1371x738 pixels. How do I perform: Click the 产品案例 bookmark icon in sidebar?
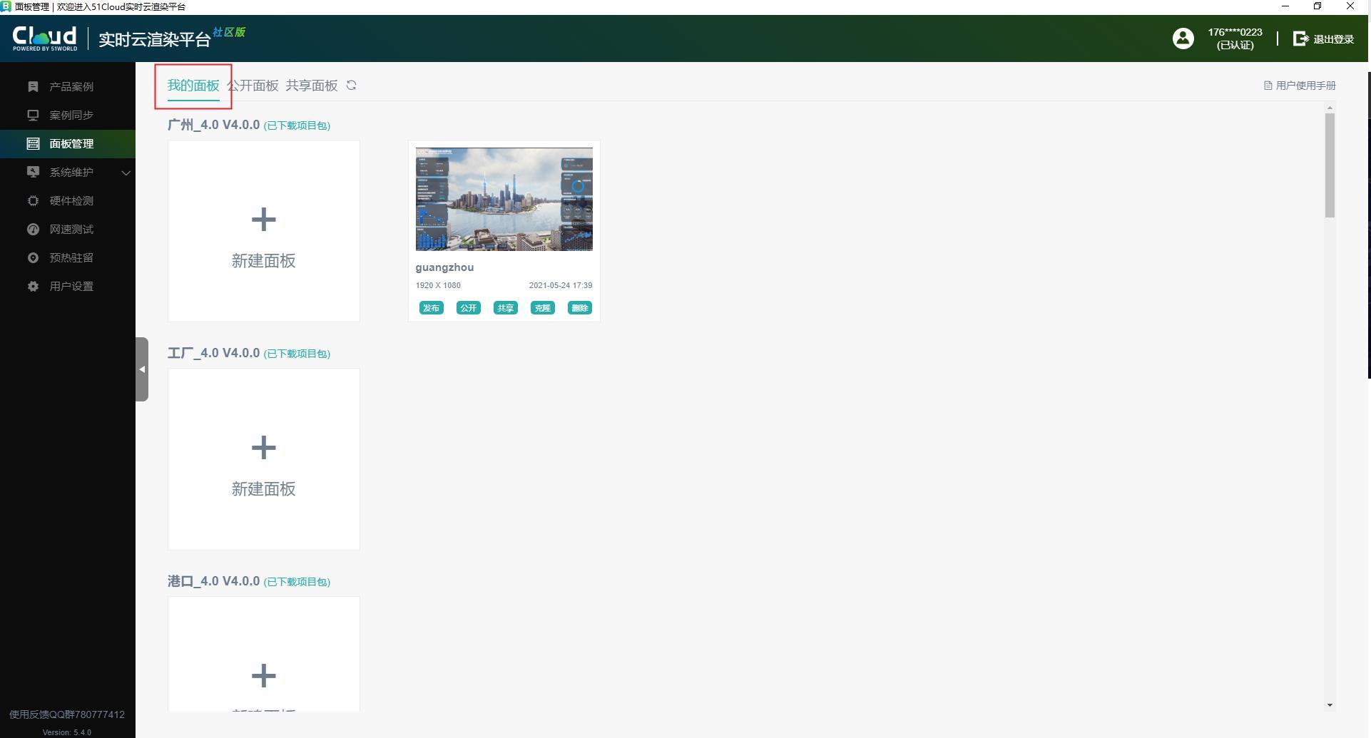33,86
